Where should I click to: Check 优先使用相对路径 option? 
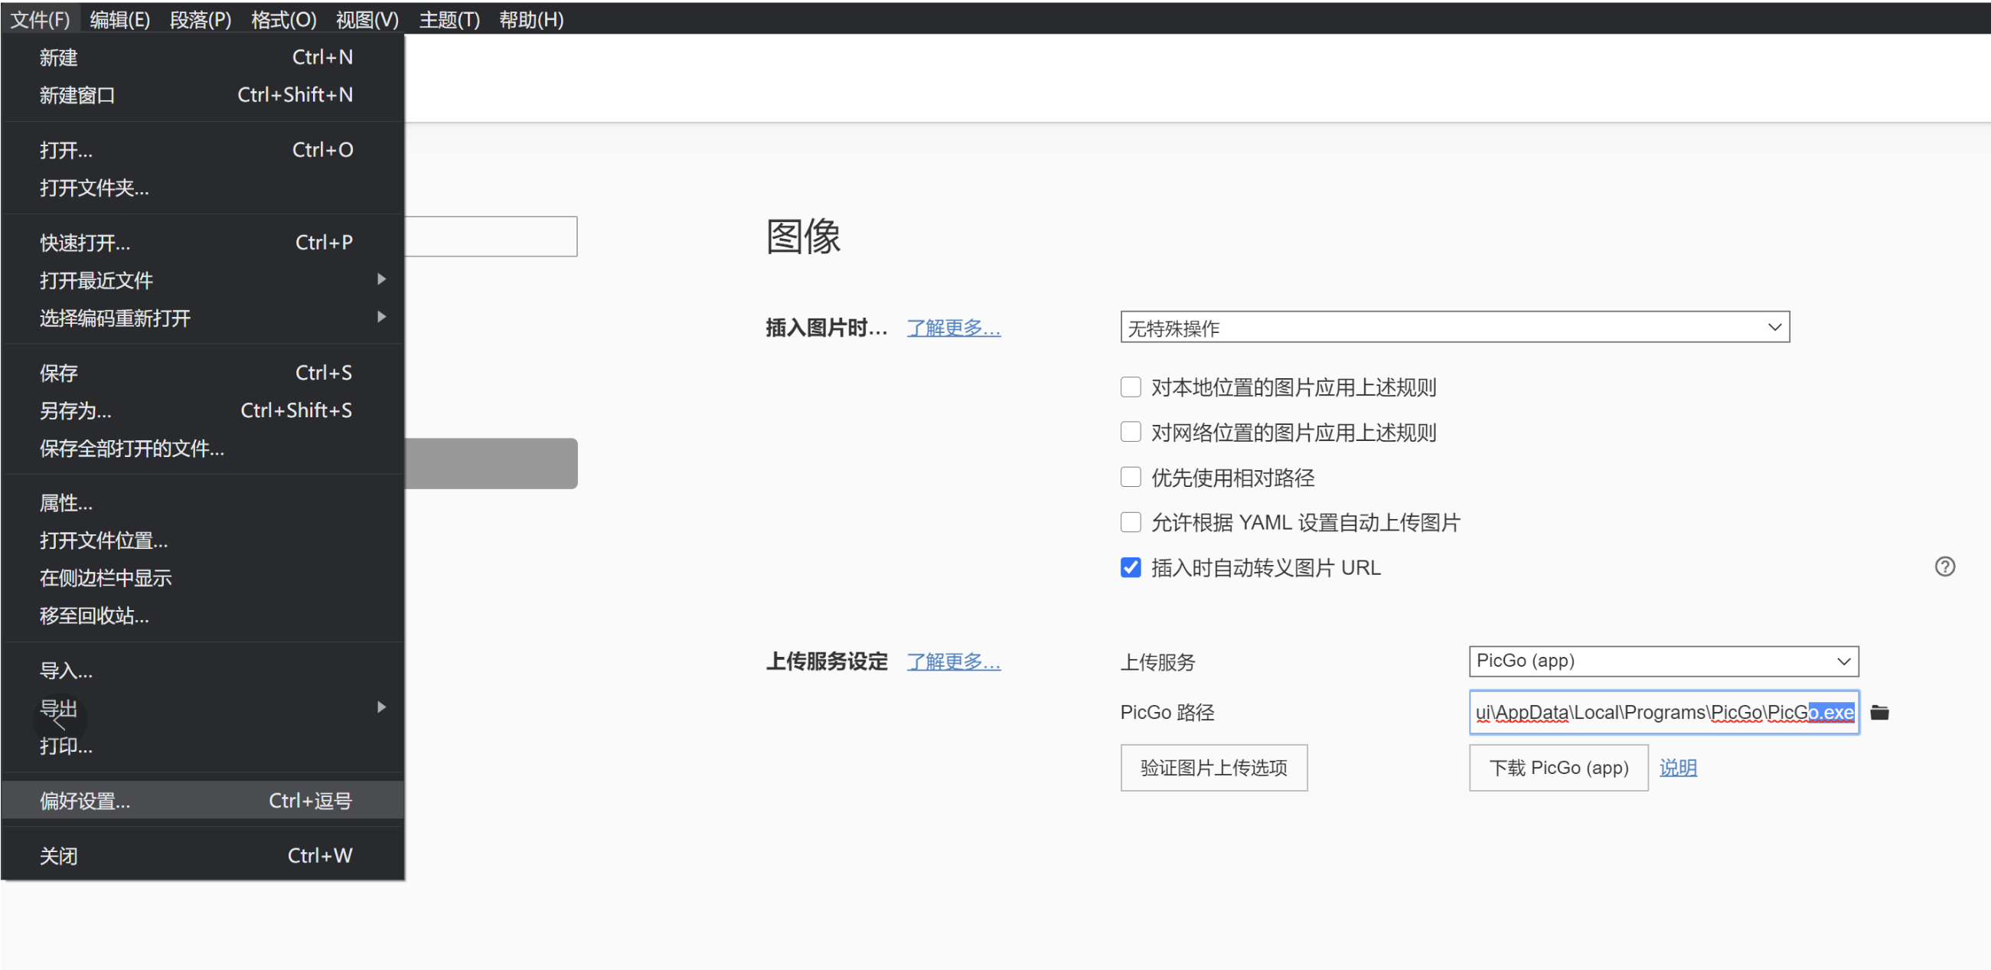(1131, 478)
